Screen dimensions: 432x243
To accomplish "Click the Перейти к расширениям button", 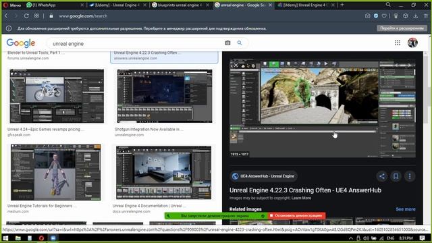I will click(x=402, y=28).
